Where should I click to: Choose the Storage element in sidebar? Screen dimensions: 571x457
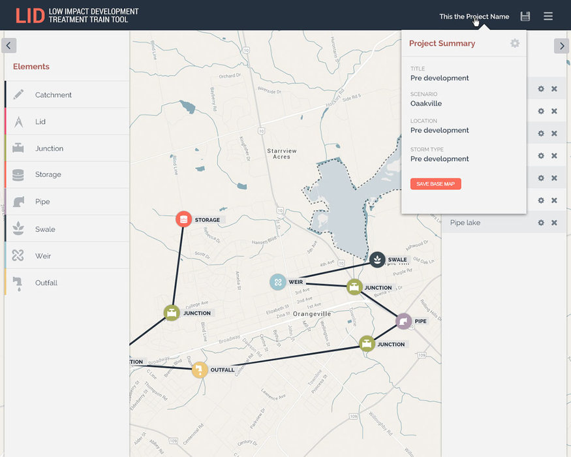[48, 174]
